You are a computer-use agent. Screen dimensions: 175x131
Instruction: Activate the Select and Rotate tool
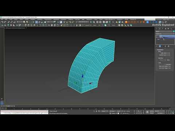point(39,22)
